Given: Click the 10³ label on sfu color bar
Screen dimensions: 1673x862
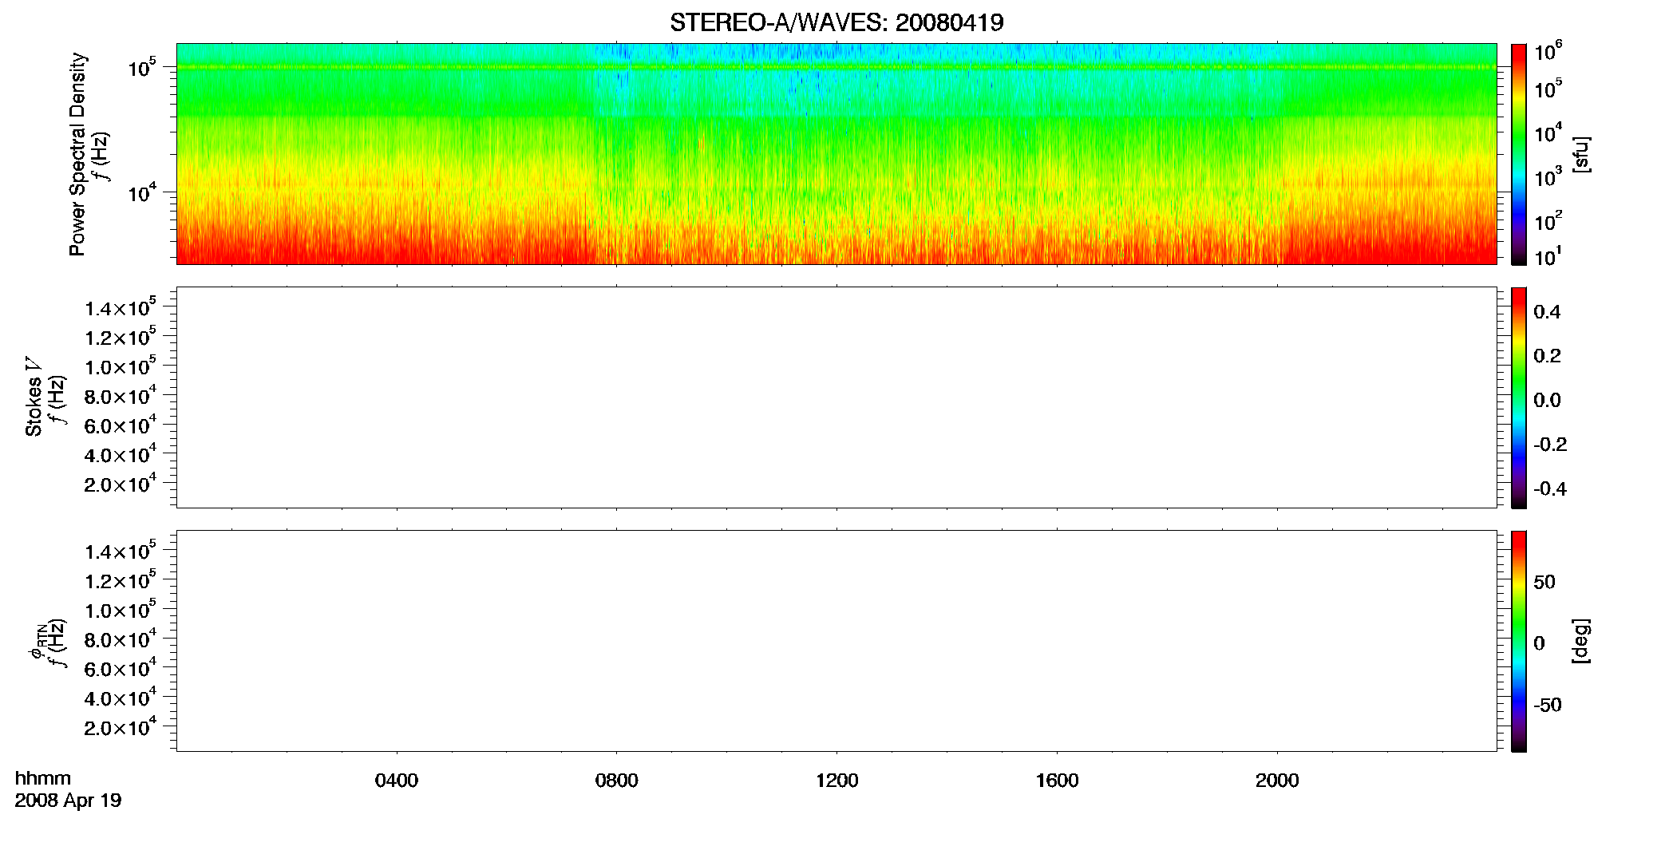Looking at the screenshot, I should 1548,176.
